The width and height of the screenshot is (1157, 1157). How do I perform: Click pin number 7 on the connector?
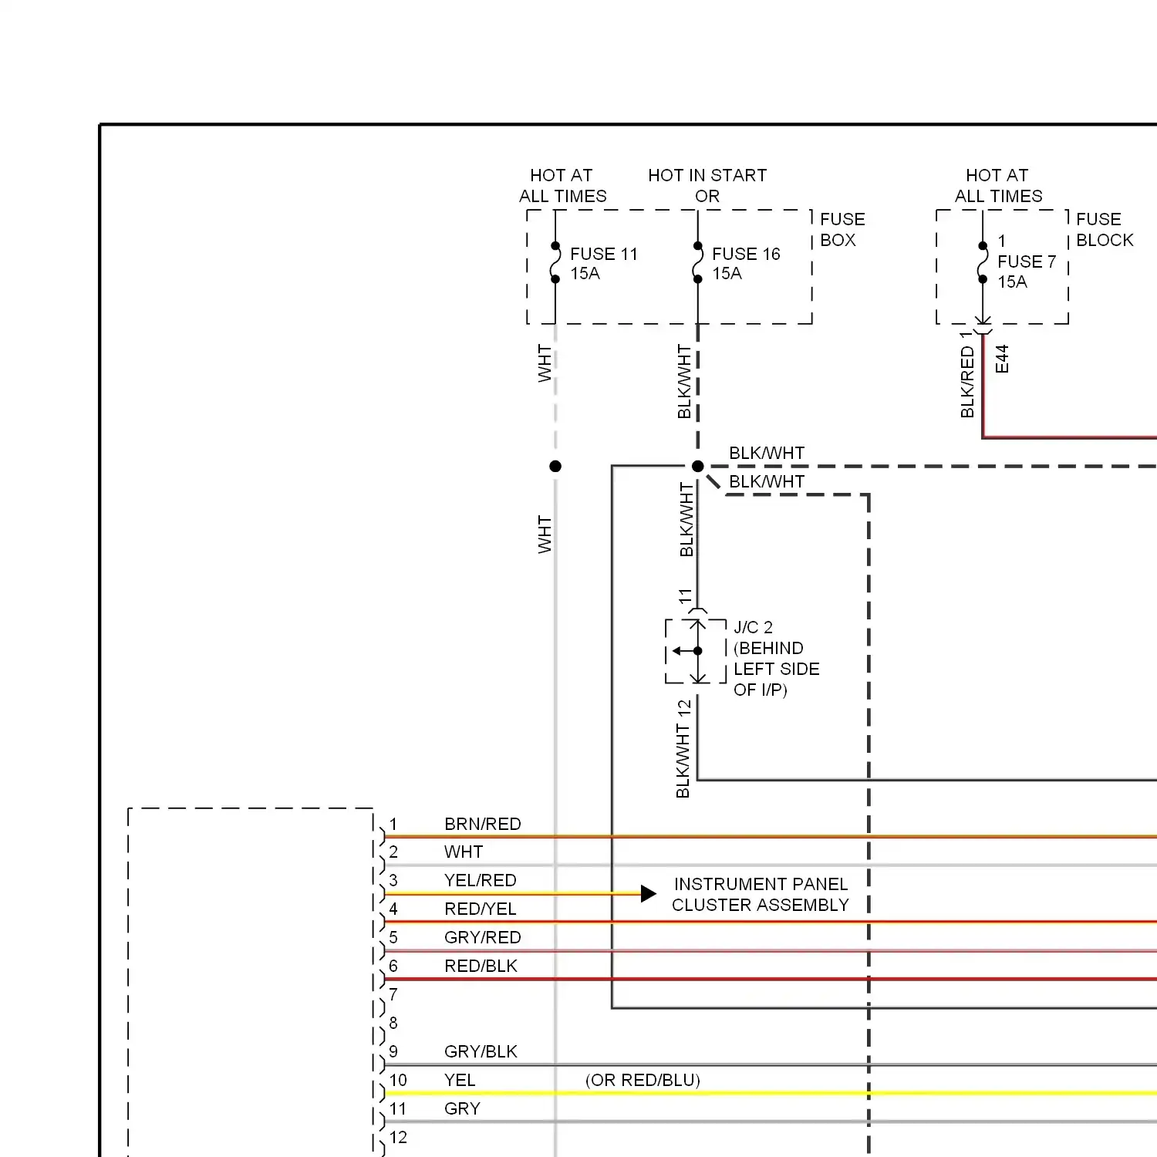(x=393, y=994)
